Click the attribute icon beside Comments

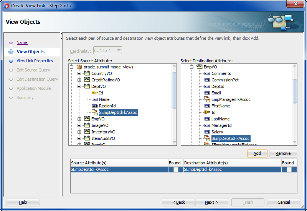point(207,73)
